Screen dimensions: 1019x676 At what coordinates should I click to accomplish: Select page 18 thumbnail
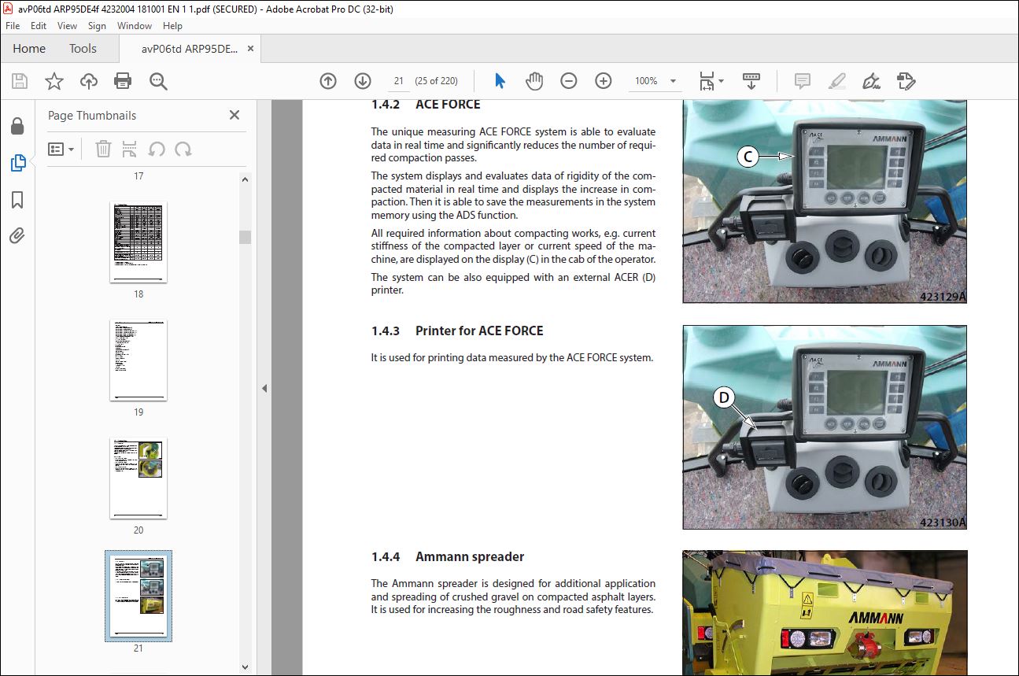[138, 242]
